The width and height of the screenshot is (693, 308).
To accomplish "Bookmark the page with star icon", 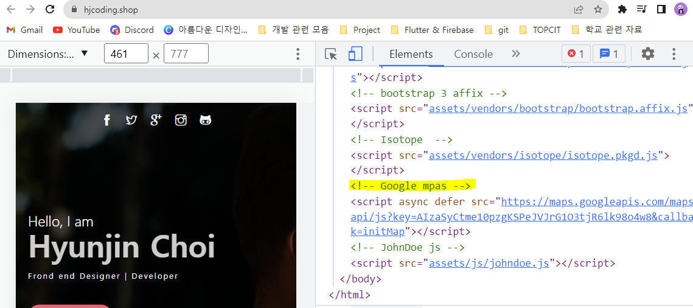I will click(598, 9).
